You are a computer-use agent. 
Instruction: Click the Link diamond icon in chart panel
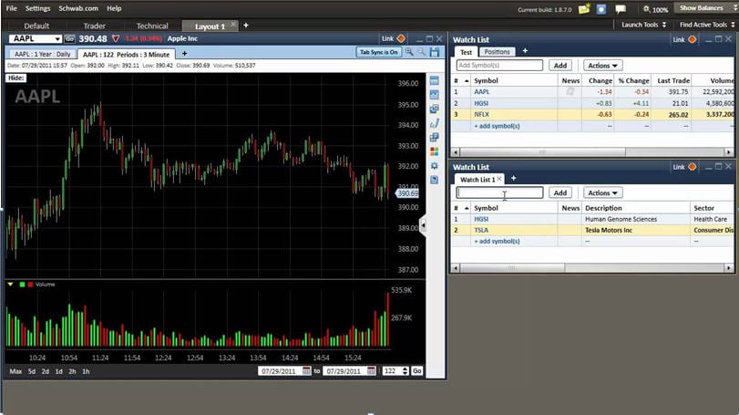pos(401,38)
